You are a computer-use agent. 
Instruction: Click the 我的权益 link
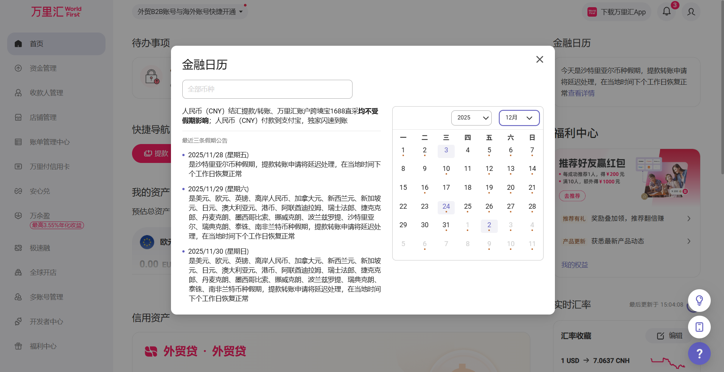pos(574,265)
